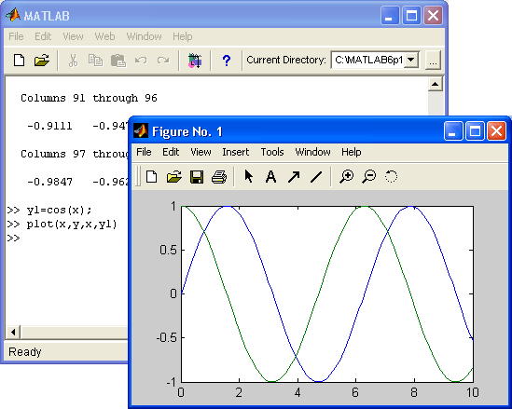
Task: Click New Figure icon in Figure toolbar
Action: [151, 177]
